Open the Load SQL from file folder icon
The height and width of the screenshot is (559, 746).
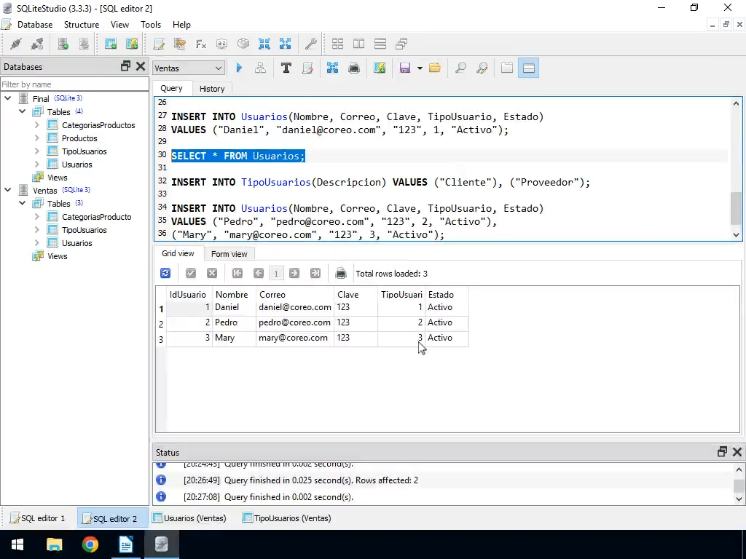435,68
